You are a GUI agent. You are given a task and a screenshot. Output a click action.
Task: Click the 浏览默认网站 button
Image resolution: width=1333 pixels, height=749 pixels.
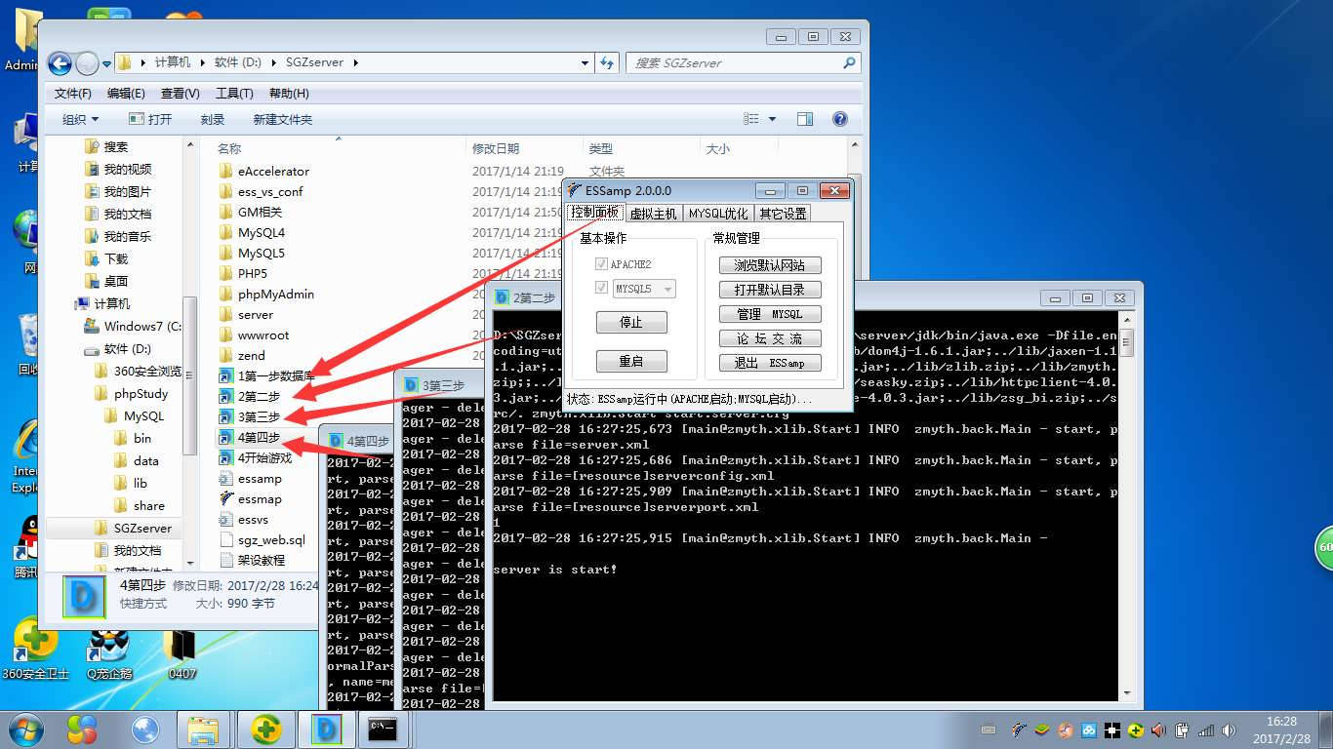(x=769, y=265)
